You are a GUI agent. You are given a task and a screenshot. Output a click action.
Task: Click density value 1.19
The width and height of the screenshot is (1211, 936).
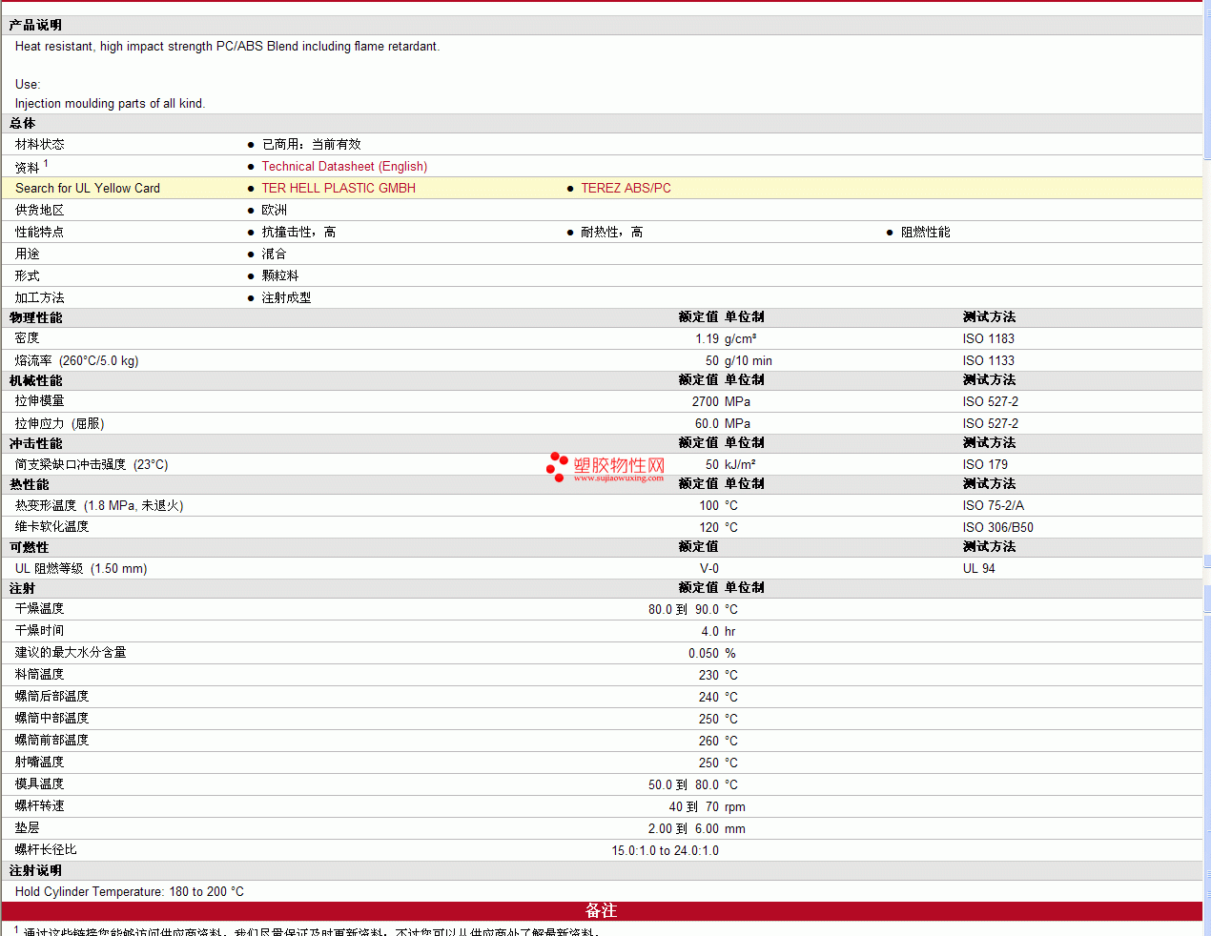[707, 339]
